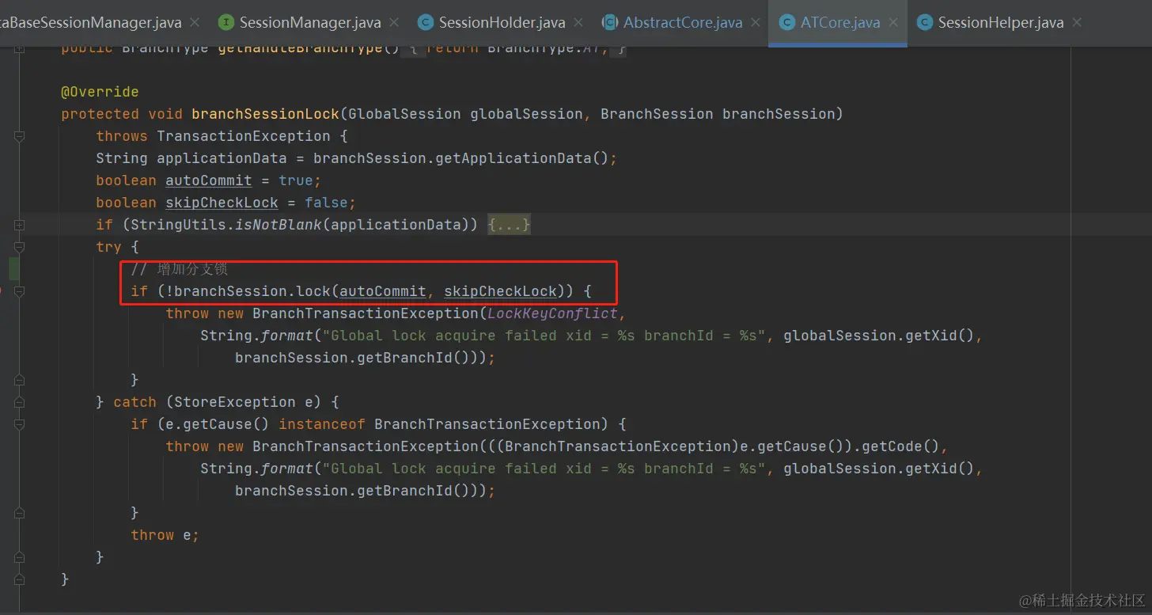This screenshot has width=1152, height=615.
Task: Click the 'false' literal
Action: [x=326, y=203]
